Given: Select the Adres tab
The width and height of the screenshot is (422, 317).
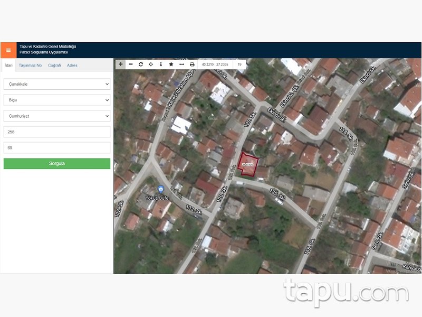Looking at the screenshot, I should point(72,66).
